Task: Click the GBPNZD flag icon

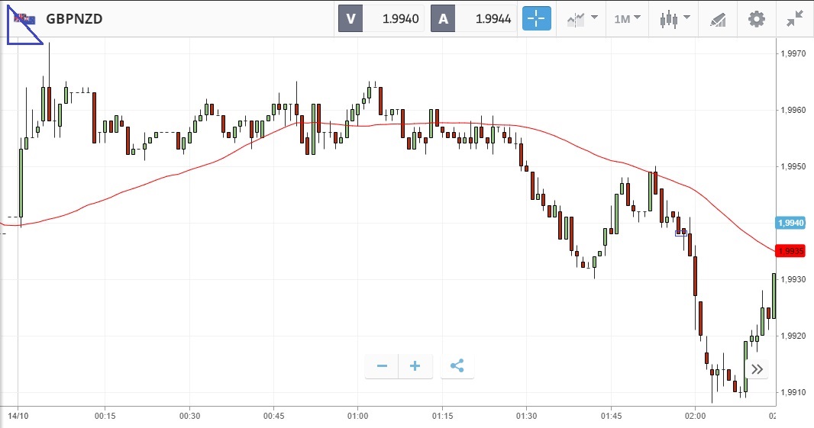Action: pos(24,18)
